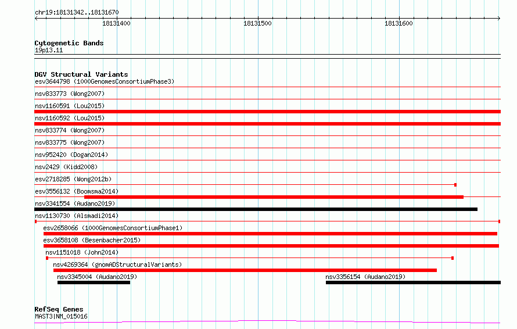Click the 18131400 ruler position label

pyautogui.click(x=116, y=23)
